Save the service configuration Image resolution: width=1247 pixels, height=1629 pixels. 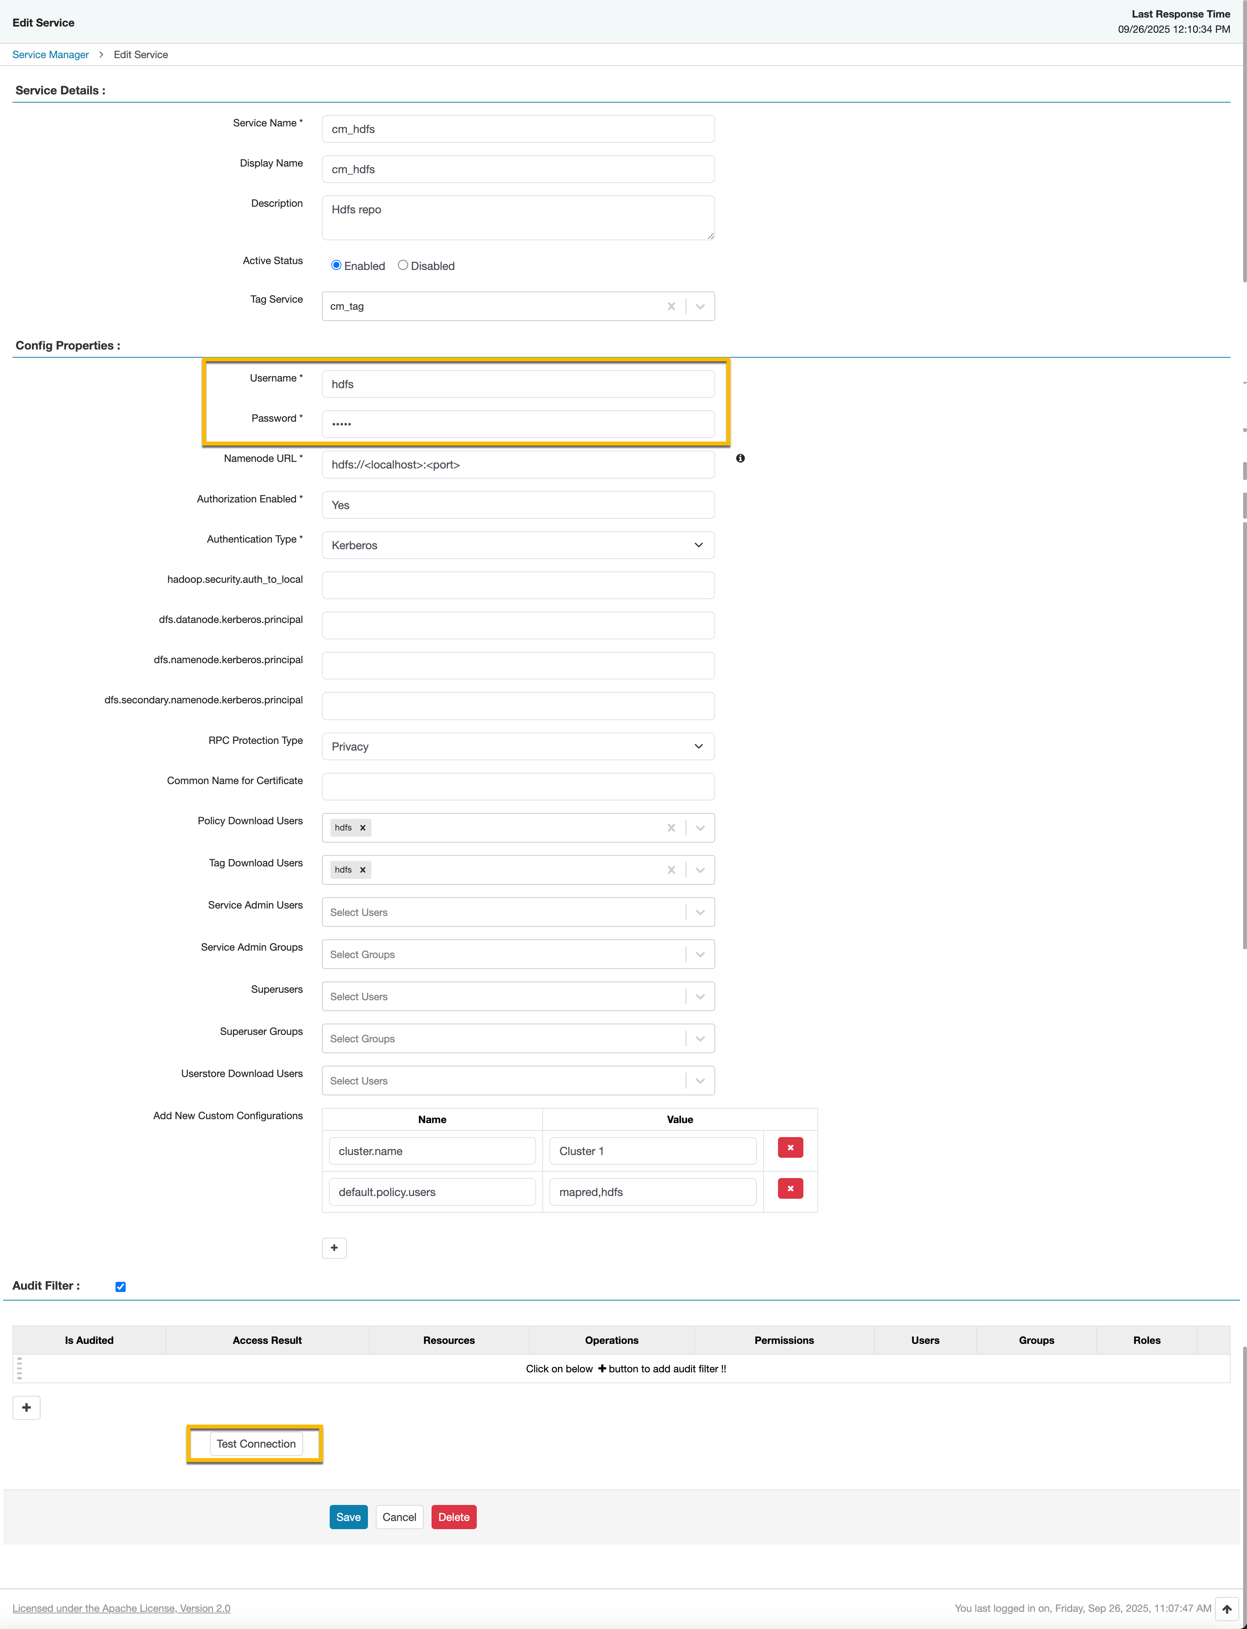(x=348, y=1517)
